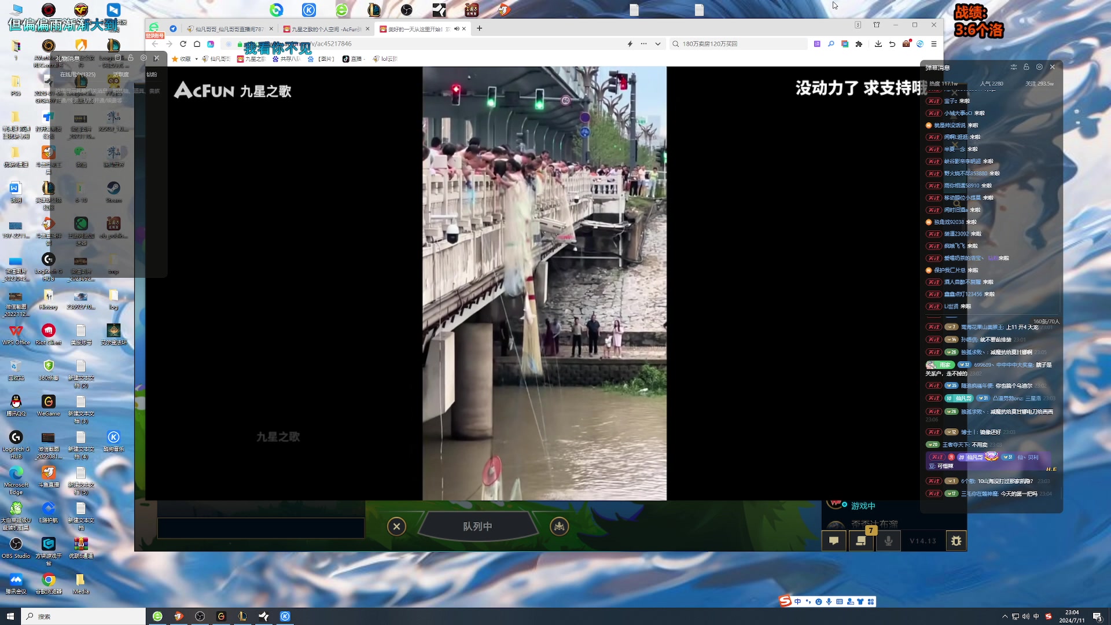
Task: Mute audio on the active tab
Action: coord(457,28)
